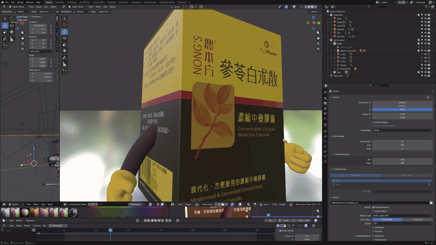Viewport: 436px width, 245px height.
Task: Expand the floor collection in outliner
Action: coord(331,72)
